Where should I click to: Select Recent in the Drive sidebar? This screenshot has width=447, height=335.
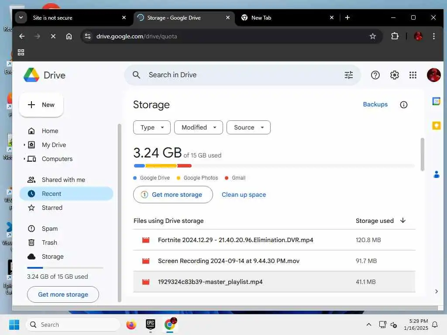[x=66, y=194]
